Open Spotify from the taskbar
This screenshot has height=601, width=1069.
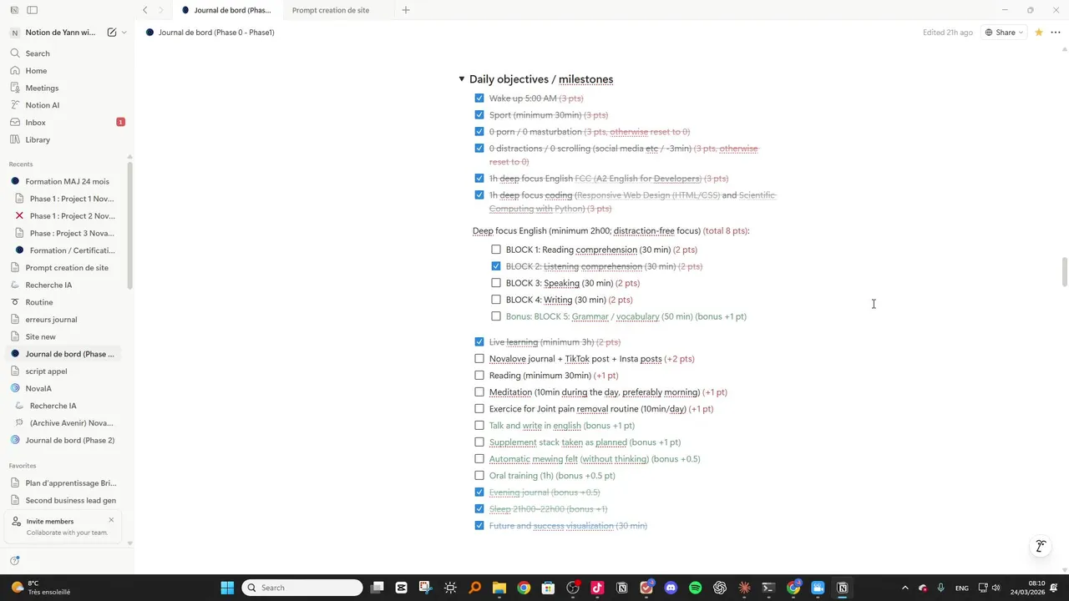pos(696,588)
